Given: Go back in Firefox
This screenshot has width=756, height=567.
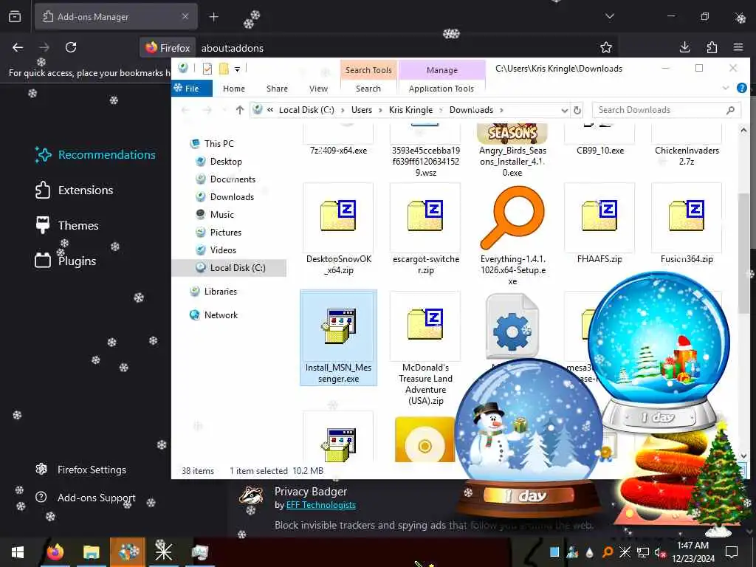Looking at the screenshot, I should pyautogui.click(x=18, y=47).
